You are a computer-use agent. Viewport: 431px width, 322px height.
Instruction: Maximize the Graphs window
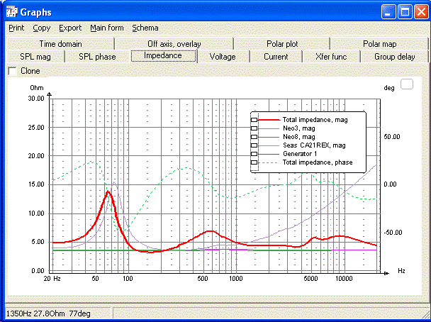coord(405,12)
